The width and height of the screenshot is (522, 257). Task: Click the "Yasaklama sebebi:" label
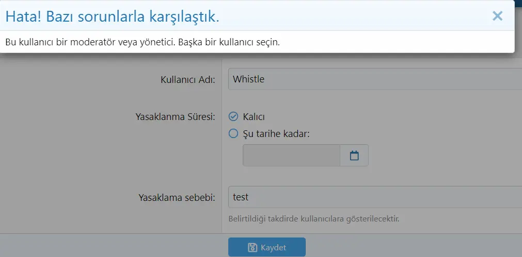pos(177,197)
